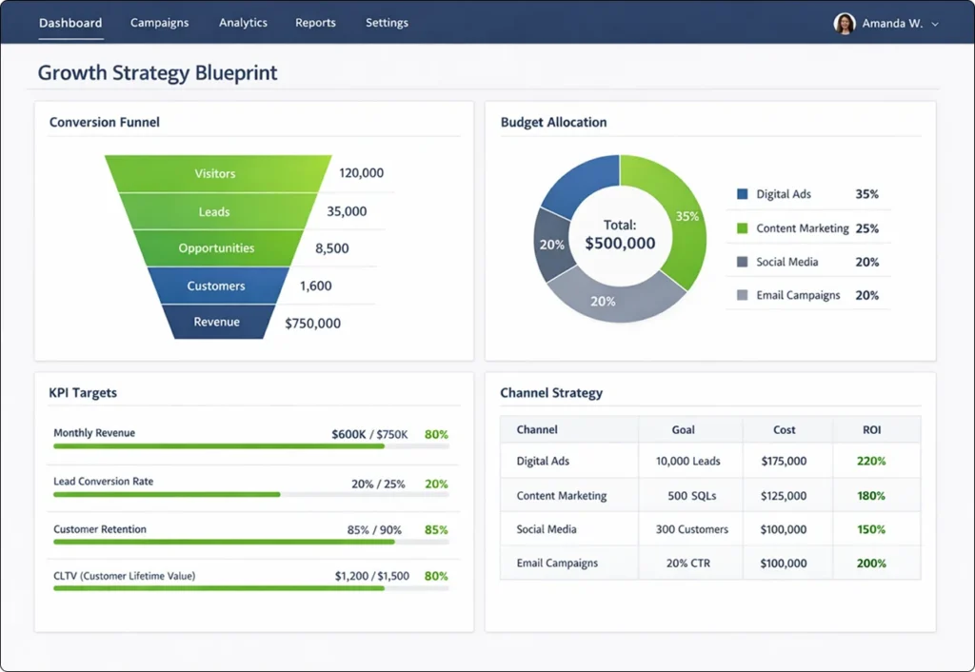
Task: Select the Customers funnel stage
Action: (x=216, y=286)
